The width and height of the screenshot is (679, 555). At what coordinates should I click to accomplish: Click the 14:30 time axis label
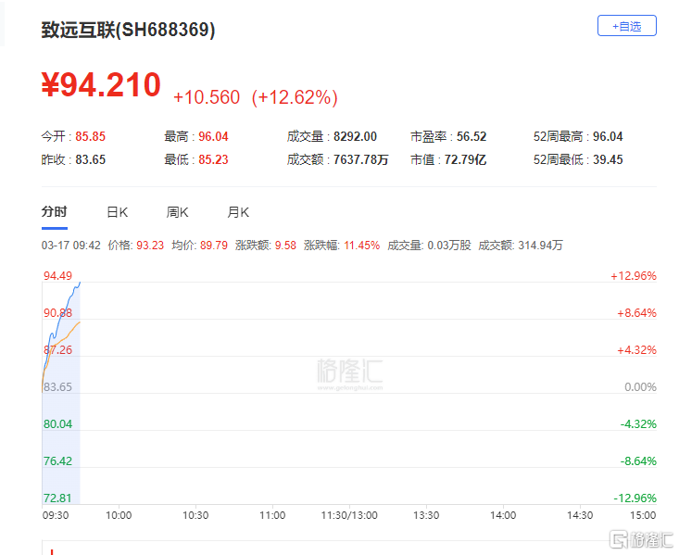tap(580, 515)
